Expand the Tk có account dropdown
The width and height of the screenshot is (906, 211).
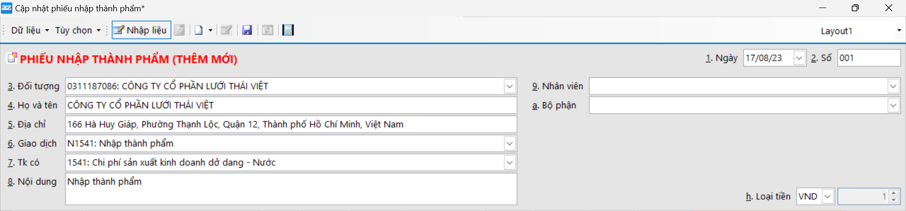tap(510, 162)
